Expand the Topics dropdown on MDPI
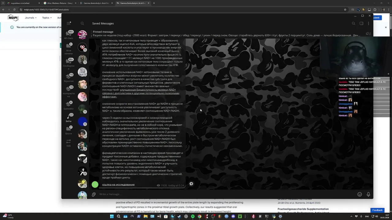This screenshot has height=220, width=392. click(47, 18)
